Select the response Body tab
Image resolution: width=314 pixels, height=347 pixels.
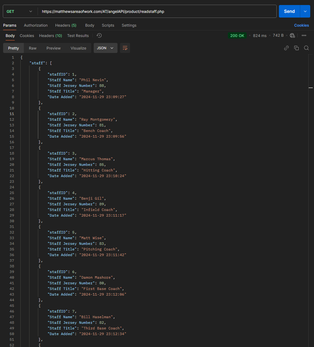point(10,36)
